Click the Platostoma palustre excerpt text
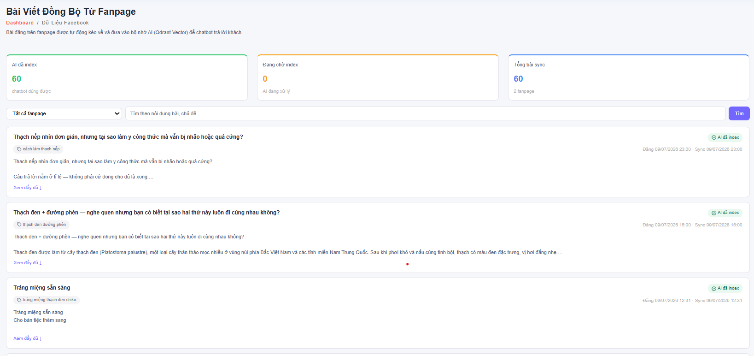754x356 pixels. (x=288, y=252)
